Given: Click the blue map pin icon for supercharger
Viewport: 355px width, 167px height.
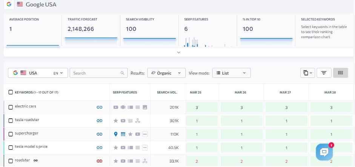Looking at the screenshot, I should point(116,134).
